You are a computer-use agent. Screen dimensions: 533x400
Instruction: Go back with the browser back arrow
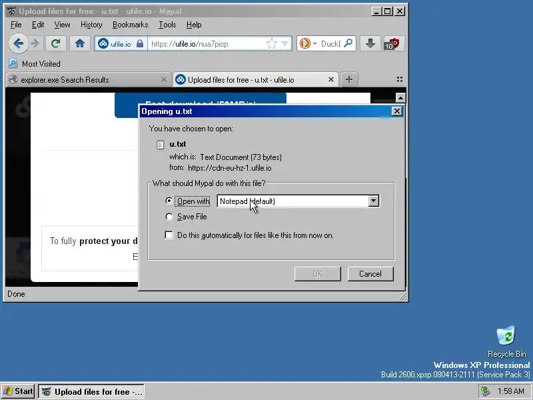(19, 43)
